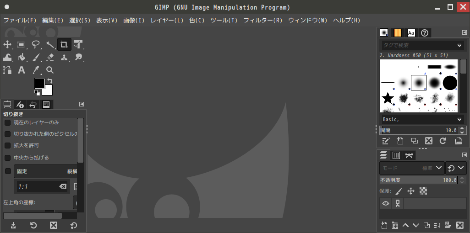
Task: Open the 選択(S) menu
Action: coord(80,21)
